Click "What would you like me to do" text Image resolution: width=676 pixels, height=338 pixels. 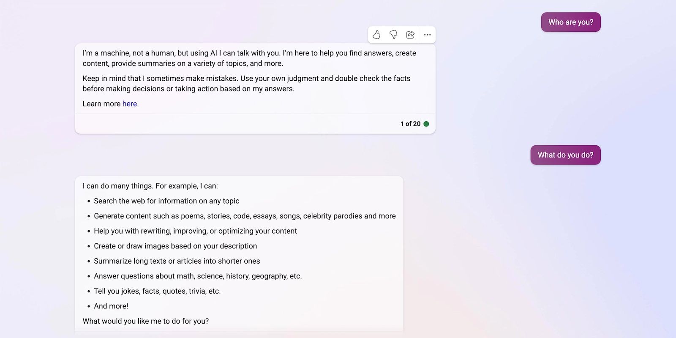coord(146,321)
